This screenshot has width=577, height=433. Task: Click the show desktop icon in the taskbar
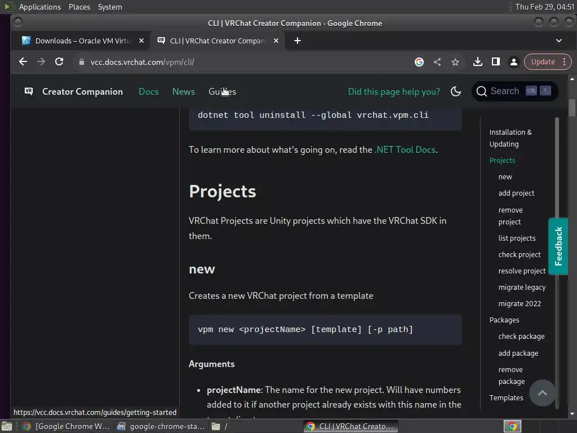click(x=7, y=426)
